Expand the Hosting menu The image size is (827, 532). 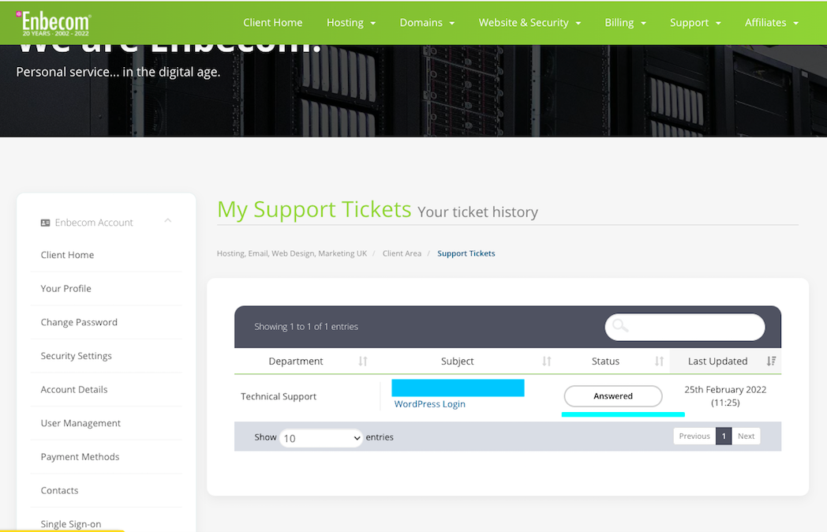pyautogui.click(x=351, y=23)
